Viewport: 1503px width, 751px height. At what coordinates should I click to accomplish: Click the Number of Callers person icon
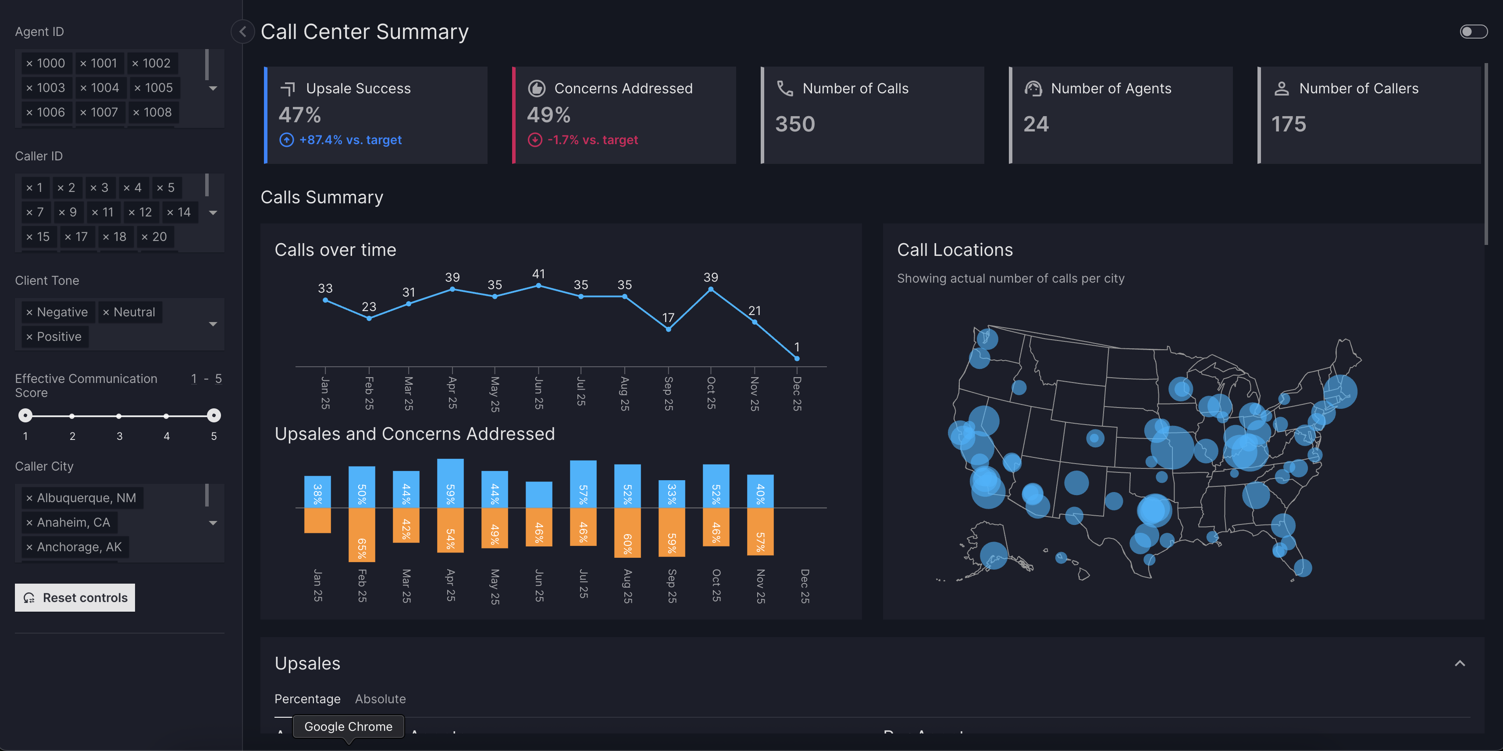pos(1281,88)
